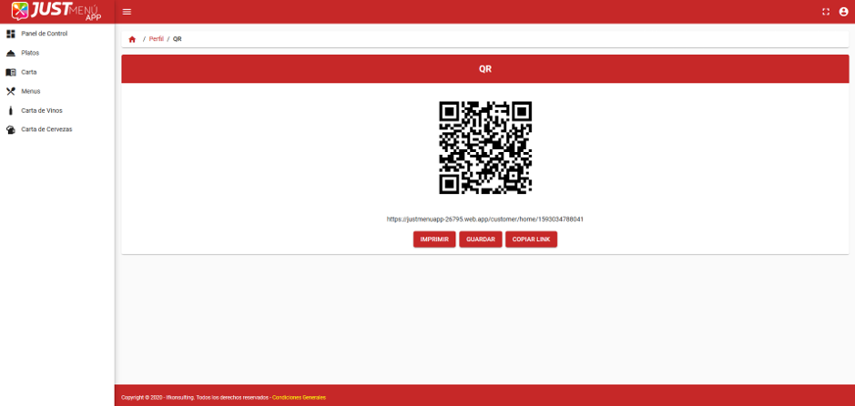Open the Carta section from the sidebar

pos(29,72)
